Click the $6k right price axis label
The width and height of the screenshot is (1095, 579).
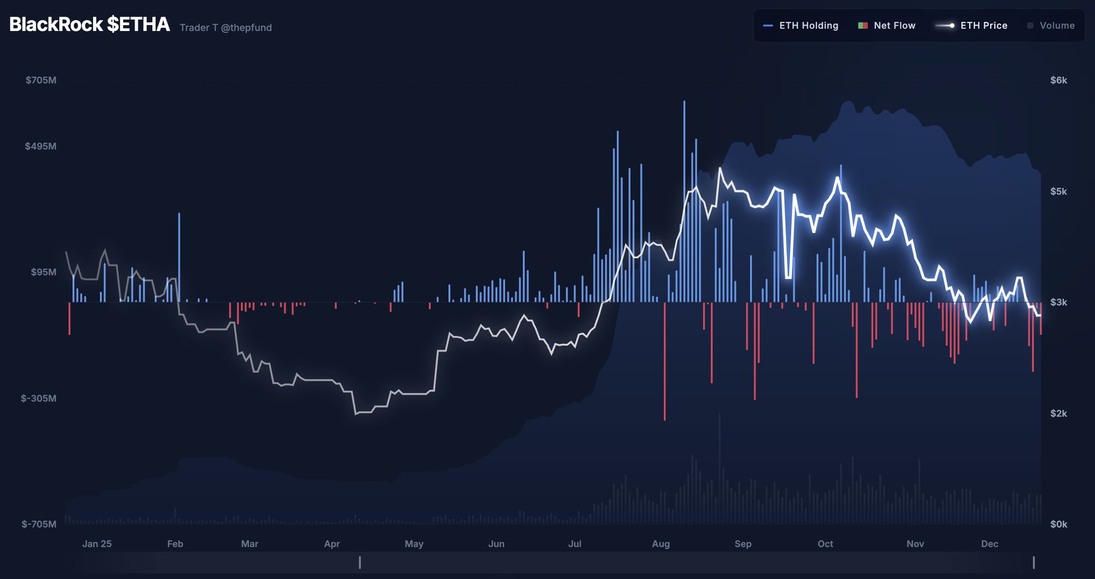[1058, 80]
